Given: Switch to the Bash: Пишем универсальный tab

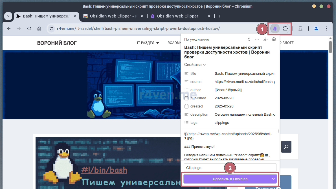Looking at the screenshot, I should [47, 16].
